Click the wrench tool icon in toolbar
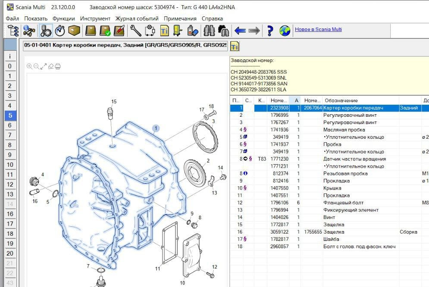This screenshot has width=429, height=287. click(135, 31)
